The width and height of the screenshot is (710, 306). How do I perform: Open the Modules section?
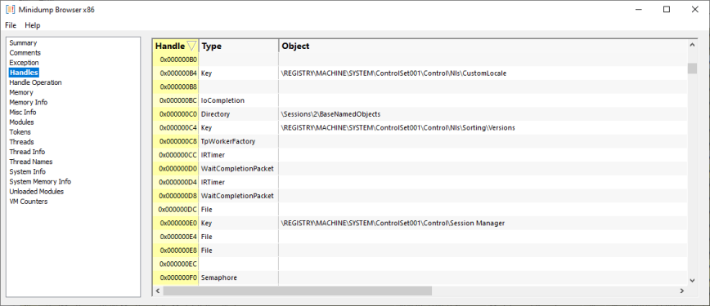coord(22,122)
